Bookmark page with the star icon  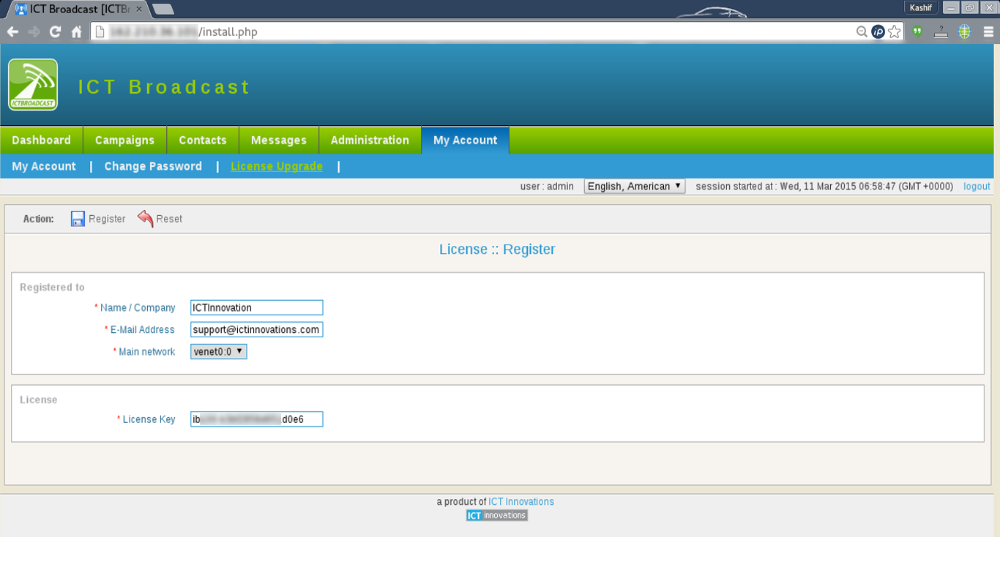point(894,31)
